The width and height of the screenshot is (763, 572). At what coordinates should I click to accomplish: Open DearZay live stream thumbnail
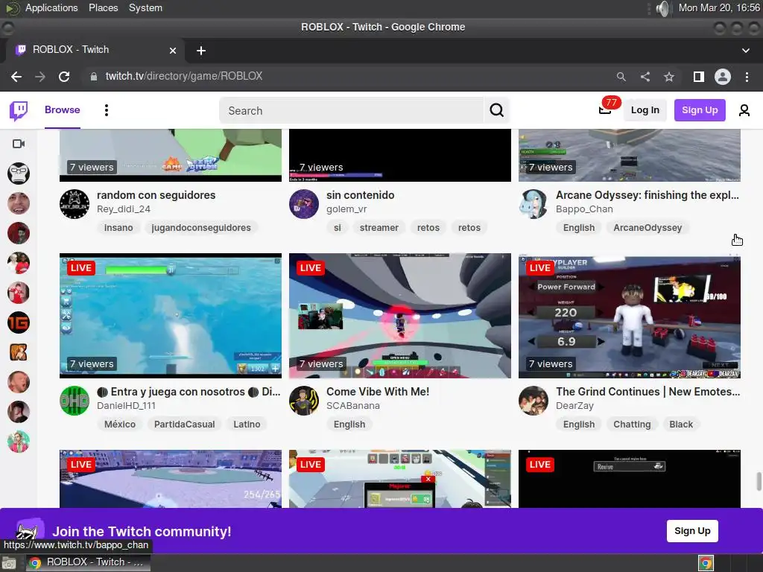pyautogui.click(x=630, y=315)
